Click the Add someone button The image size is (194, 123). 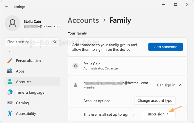coord(166,47)
